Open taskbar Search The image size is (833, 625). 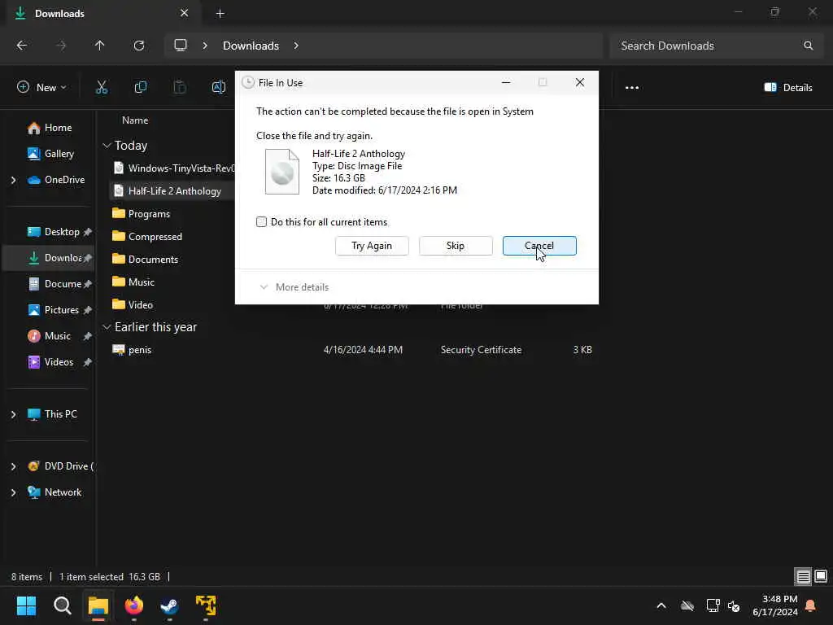pos(62,605)
